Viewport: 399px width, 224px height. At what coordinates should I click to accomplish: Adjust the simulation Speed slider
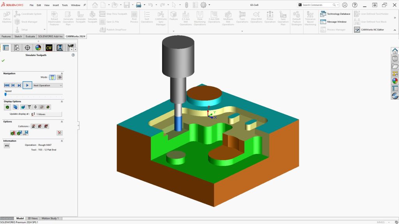tap(5, 94)
